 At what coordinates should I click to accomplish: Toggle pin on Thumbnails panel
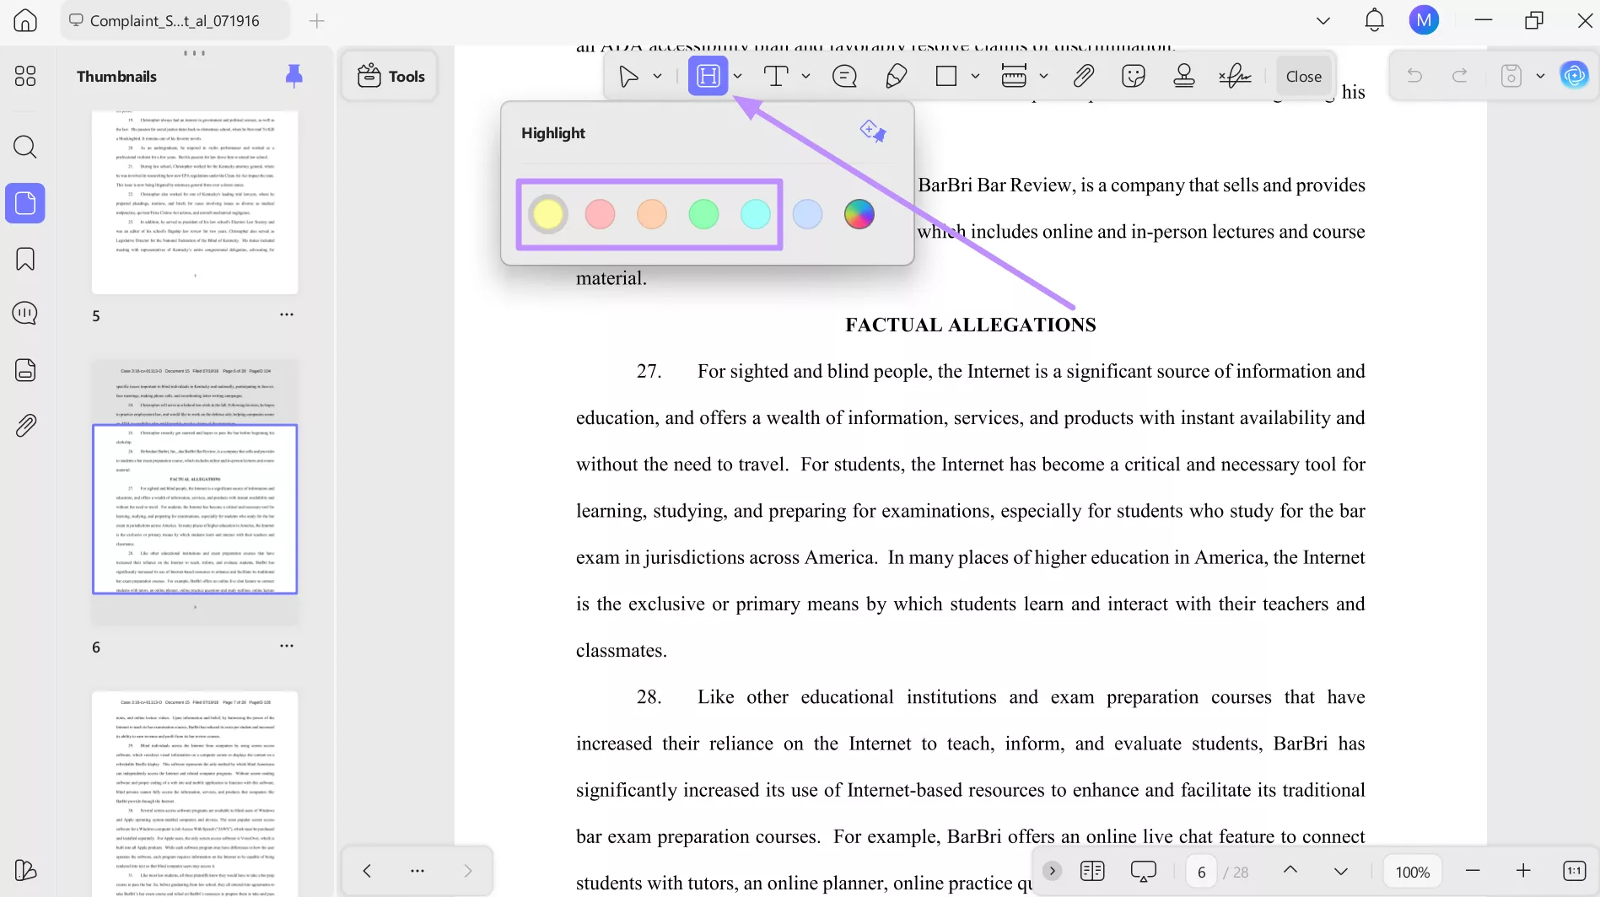[x=294, y=76]
